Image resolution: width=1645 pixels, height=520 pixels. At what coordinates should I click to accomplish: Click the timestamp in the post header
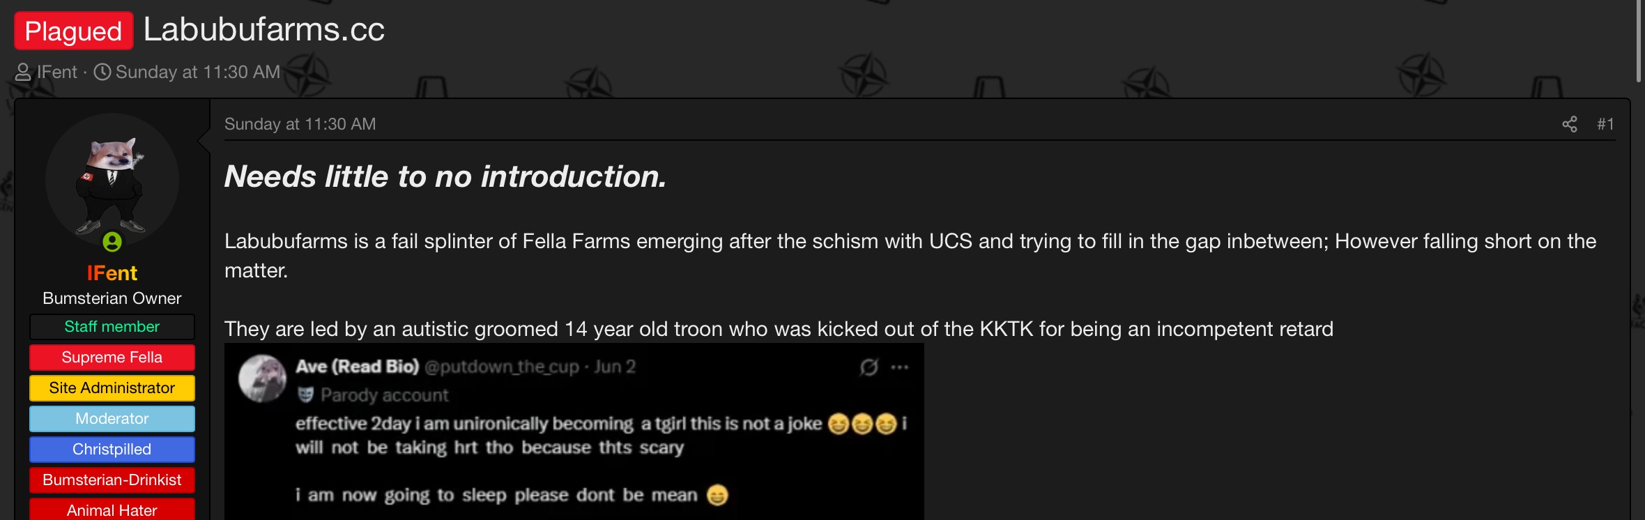[300, 124]
